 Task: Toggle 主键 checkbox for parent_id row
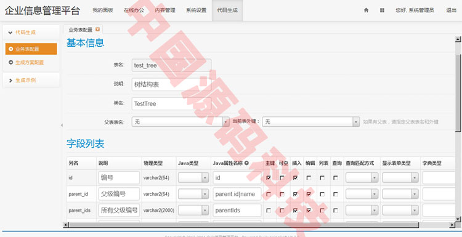click(269, 194)
